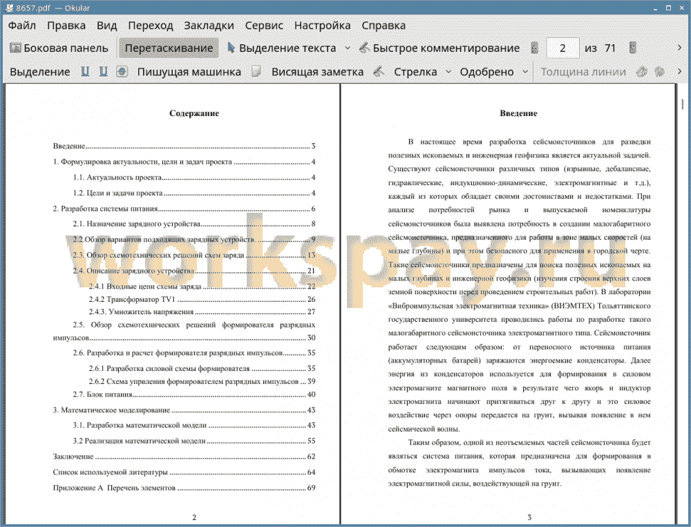
Task: Select the Одобрено stamp tool
Action: pyautogui.click(x=486, y=72)
